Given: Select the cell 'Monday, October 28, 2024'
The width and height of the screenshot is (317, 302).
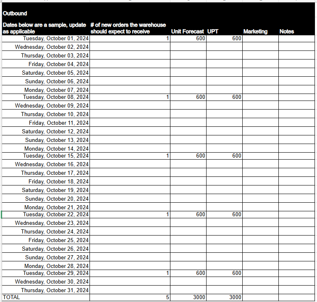Looking at the screenshot, I should tap(46, 265).
